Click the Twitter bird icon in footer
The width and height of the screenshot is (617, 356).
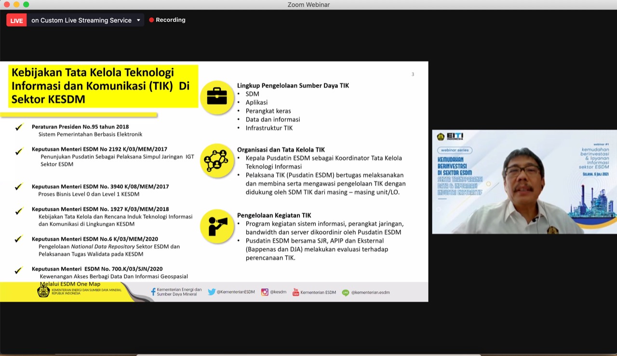[212, 292]
